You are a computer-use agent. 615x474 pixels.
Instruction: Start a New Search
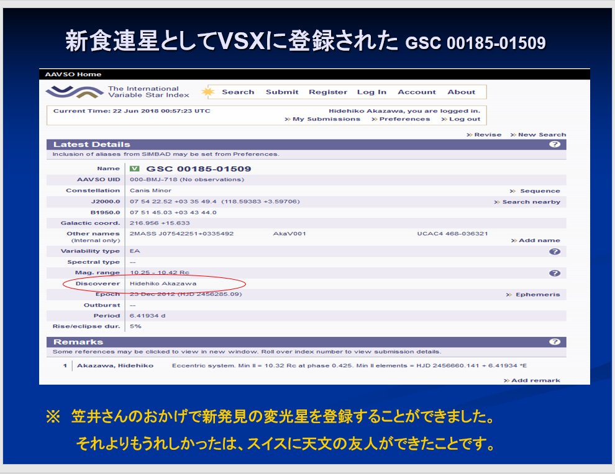coord(542,135)
